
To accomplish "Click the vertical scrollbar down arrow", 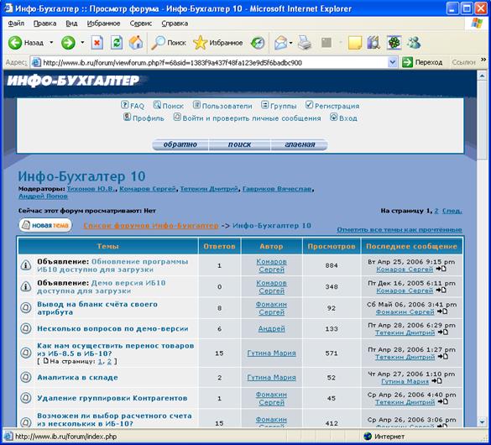I will coord(482,421).
